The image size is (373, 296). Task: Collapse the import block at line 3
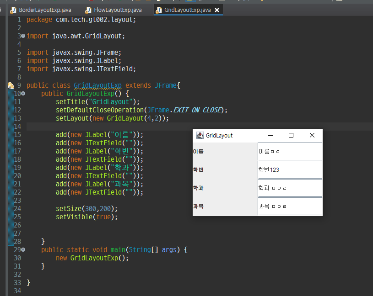[23, 36]
